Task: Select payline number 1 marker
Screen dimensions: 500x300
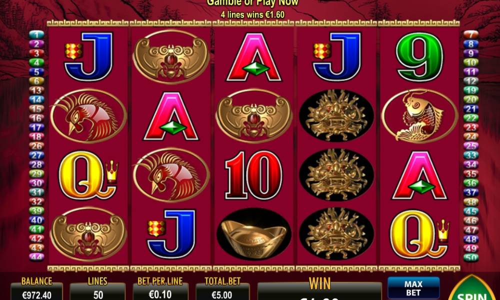Action: 36,35
